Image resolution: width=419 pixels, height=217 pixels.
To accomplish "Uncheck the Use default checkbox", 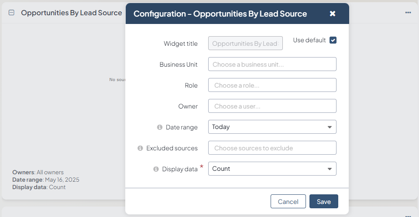I will pyautogui.click(x=333, y=40).
